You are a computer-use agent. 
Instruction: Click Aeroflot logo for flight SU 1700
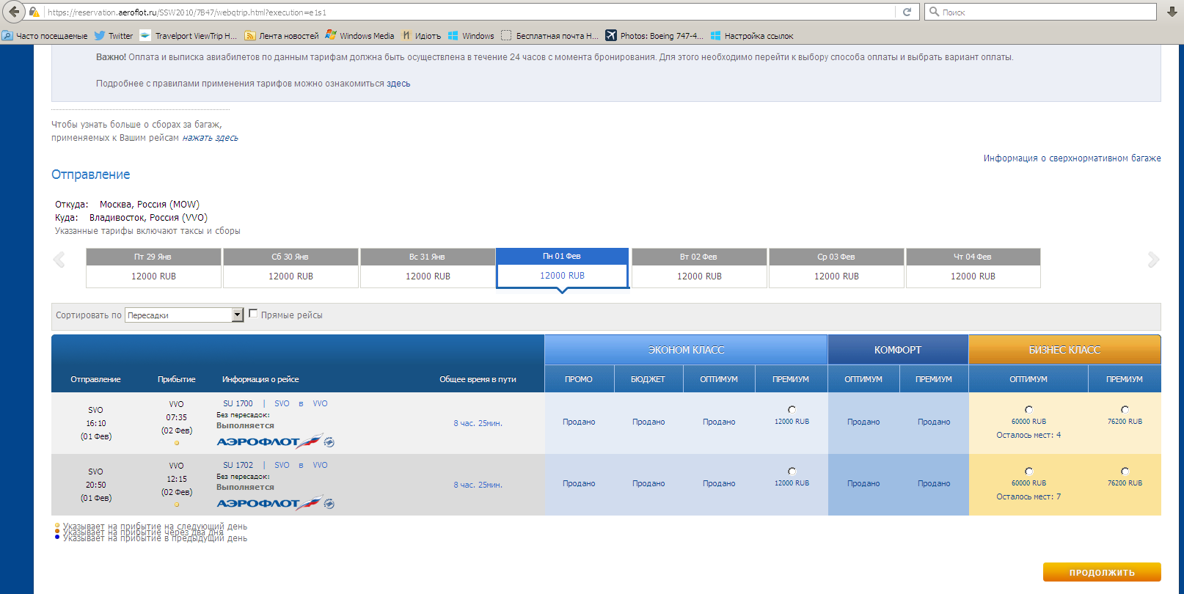269,441
